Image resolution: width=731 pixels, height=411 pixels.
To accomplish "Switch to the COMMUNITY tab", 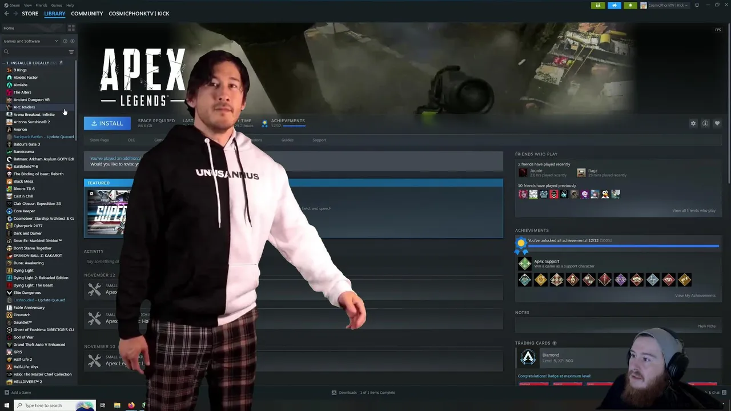I will pyautogui.click(x=87, y=14).
